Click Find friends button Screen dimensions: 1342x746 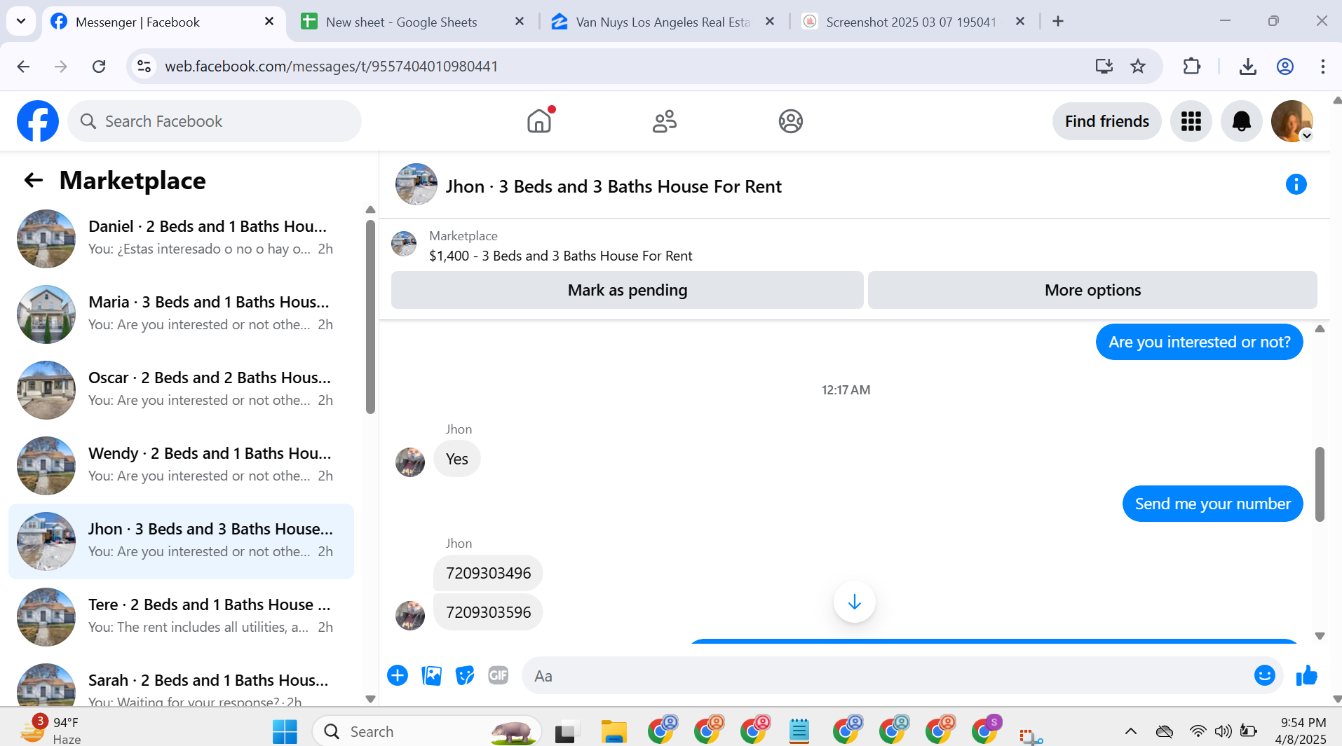point(1106,121)
